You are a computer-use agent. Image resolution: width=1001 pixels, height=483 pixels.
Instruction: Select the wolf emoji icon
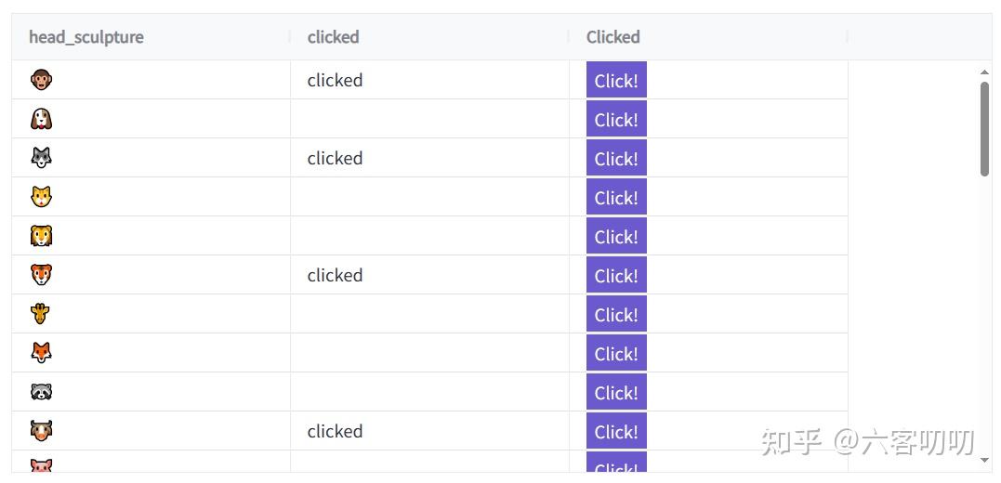tap(41, 158)
